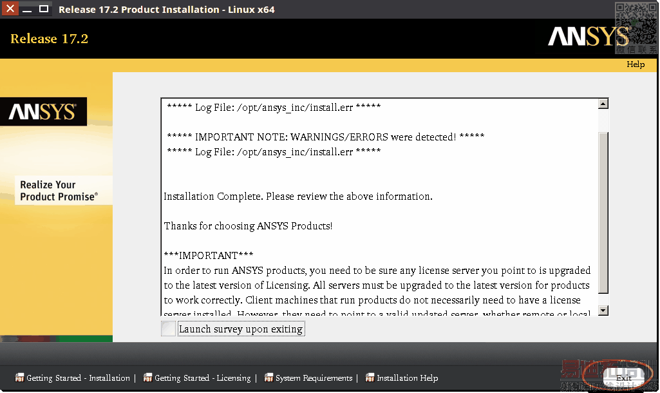Click "Release 17.2" header text
Screen dimensions: 660x393
(x=49, y=39)
